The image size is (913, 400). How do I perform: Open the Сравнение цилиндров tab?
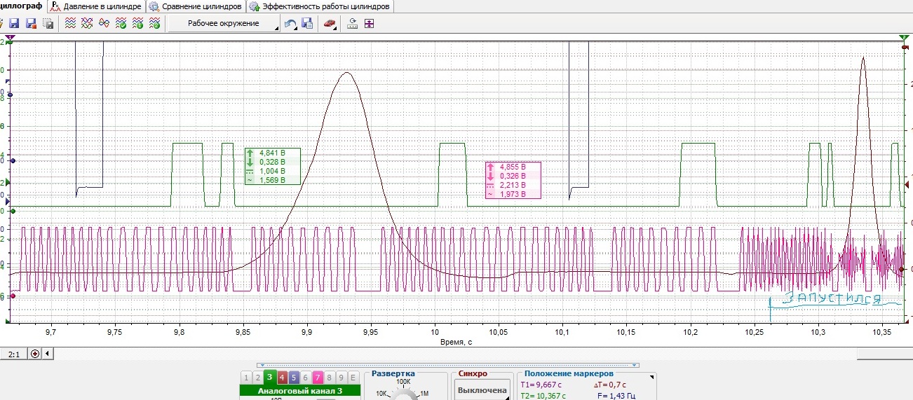[x=196, y=6]
